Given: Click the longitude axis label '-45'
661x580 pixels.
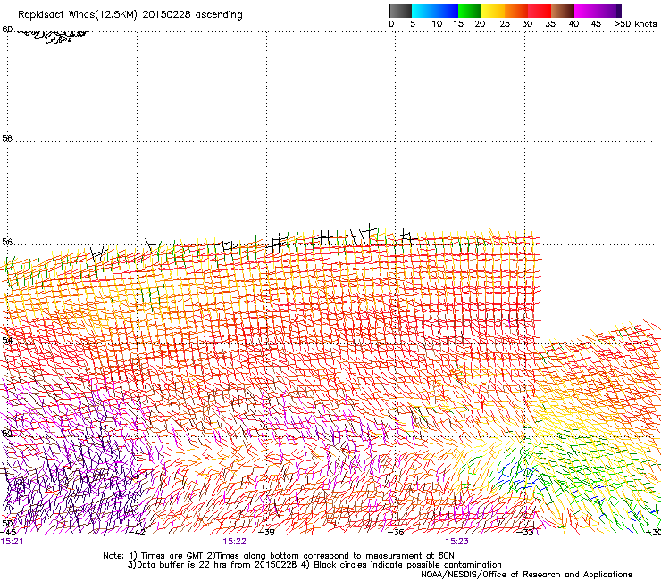Looking at the screenshot, I should [8, 533].
